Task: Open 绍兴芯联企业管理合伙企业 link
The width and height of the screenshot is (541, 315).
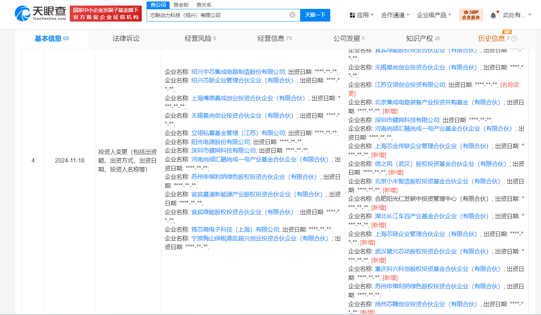Action: (x=244, y=81)
